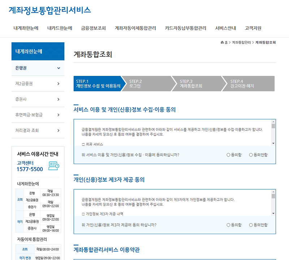Open the 내카드한눈에 top menu
The width and height of the screenshot is (289, 260).
coord(60,28)
